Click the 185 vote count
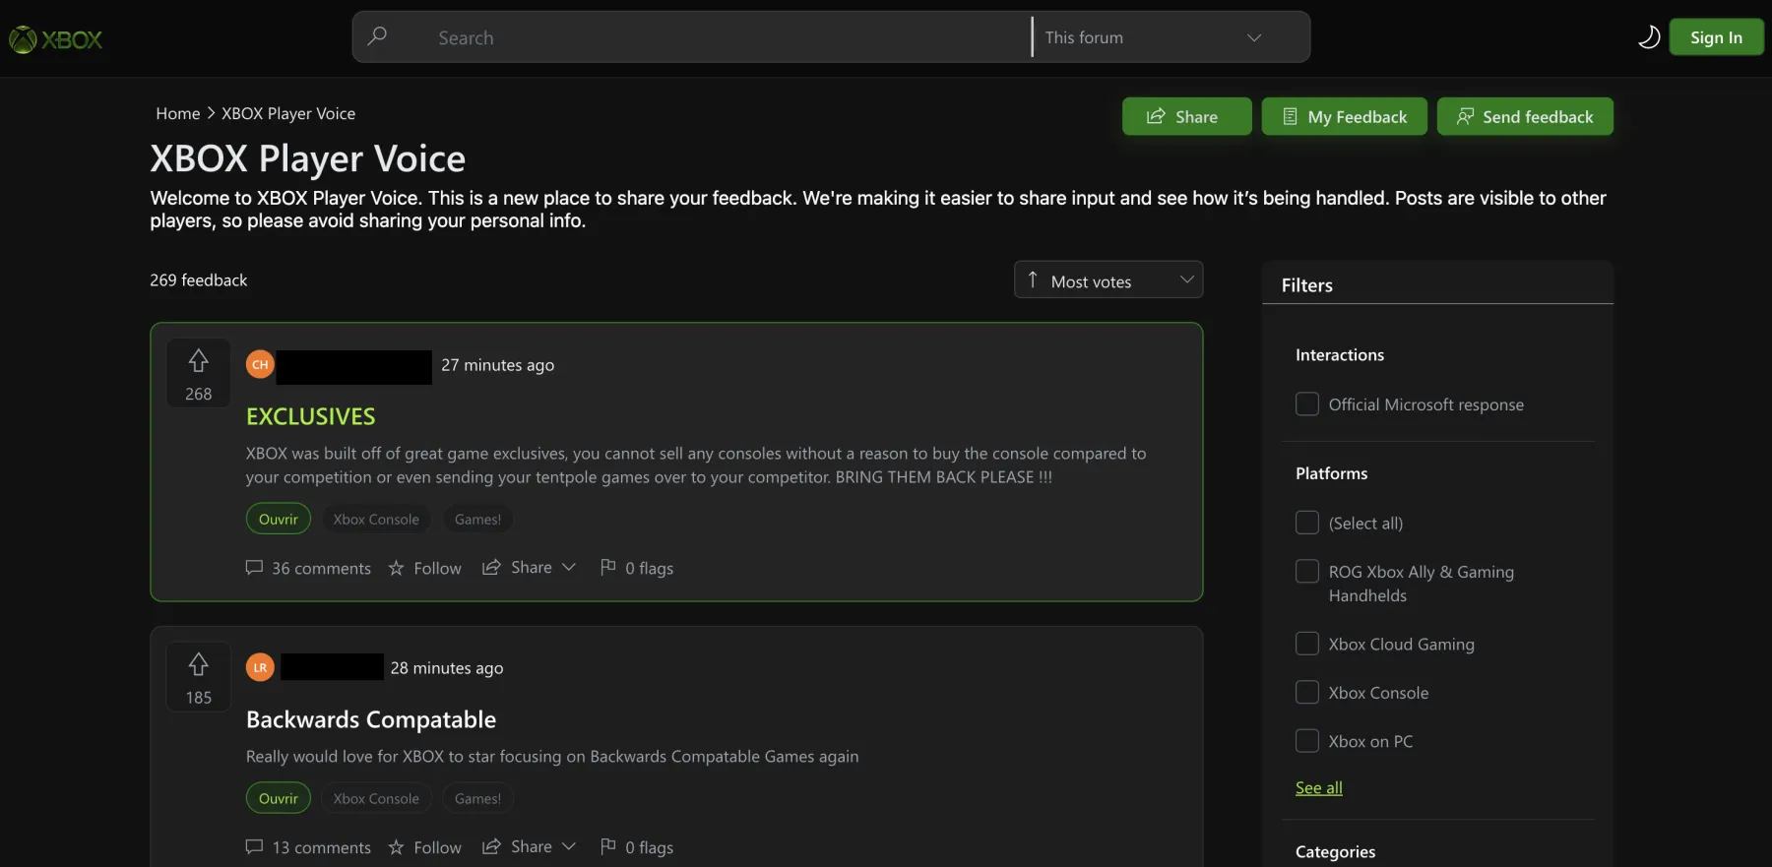Viewport: 1772px width, 867px height. click(199, 698)
